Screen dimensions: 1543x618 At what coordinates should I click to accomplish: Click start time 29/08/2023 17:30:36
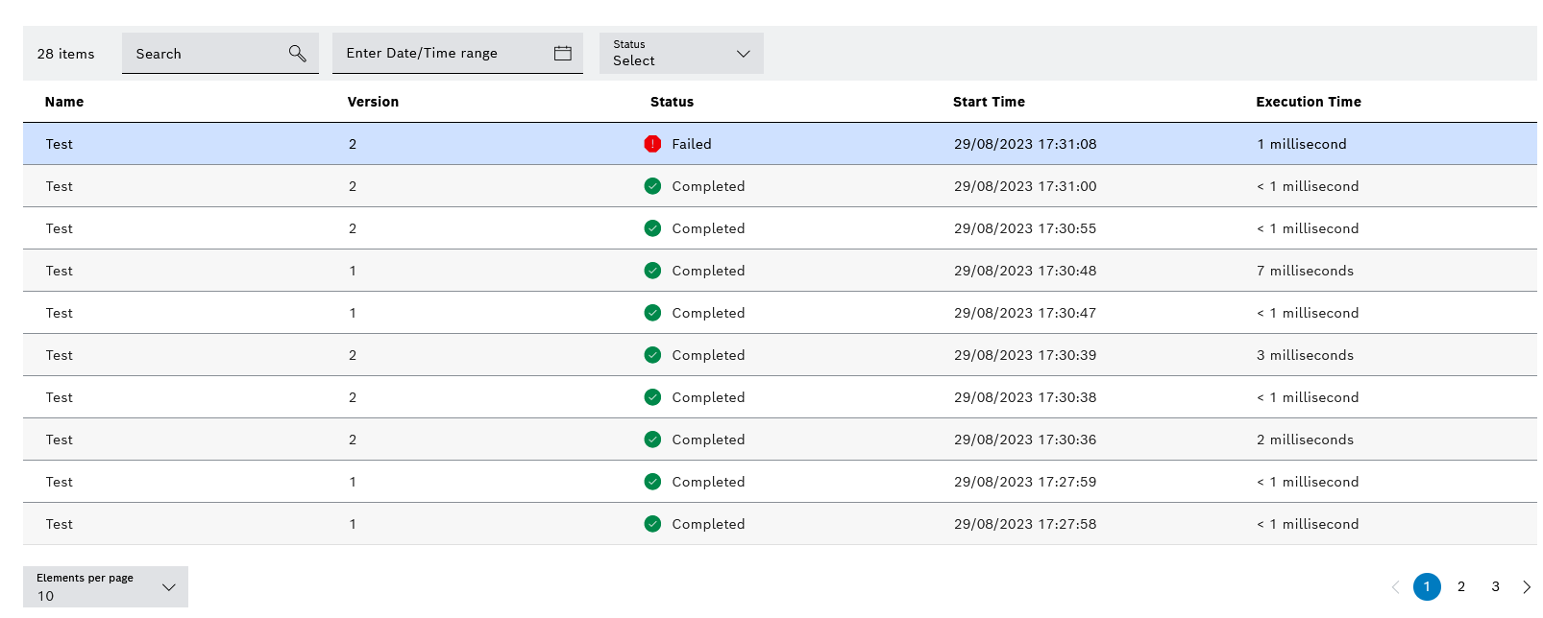point(1025,440)
